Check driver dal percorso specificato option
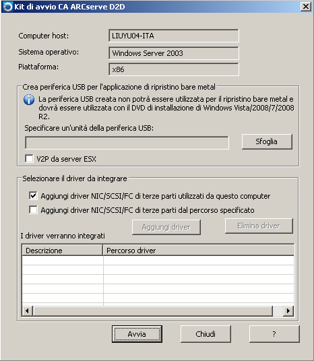Screen dimensions: 314x361 click(x=33, y=209)
